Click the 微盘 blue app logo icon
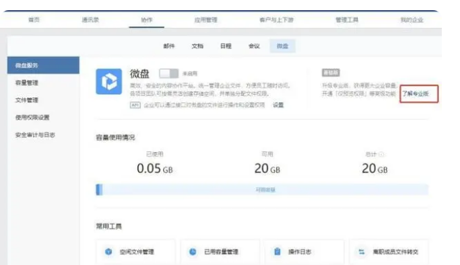Screen dimensions: 460x265 point(109,81)
